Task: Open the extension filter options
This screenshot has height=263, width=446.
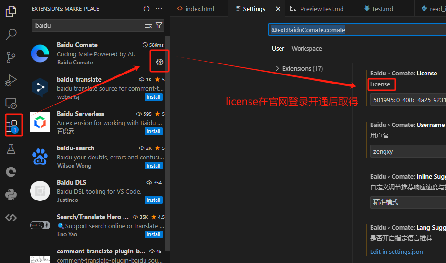Action: [159, 25]
